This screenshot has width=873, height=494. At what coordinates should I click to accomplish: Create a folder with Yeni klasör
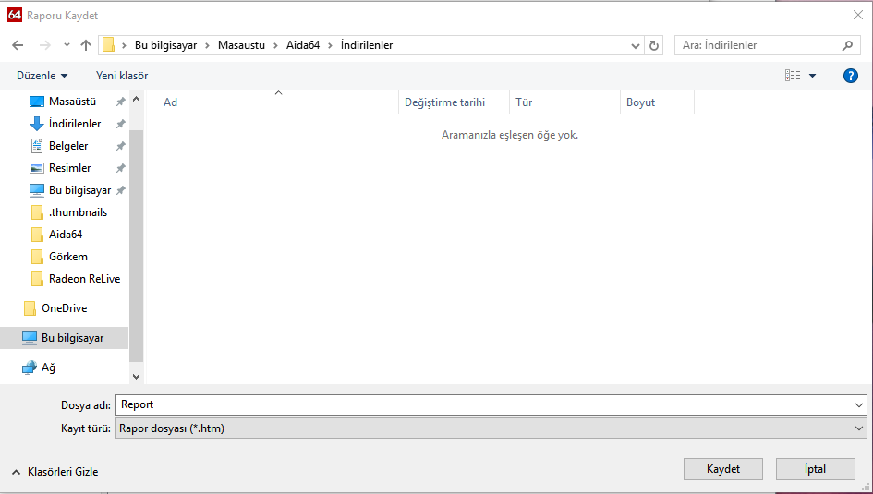tap(122, 76)
